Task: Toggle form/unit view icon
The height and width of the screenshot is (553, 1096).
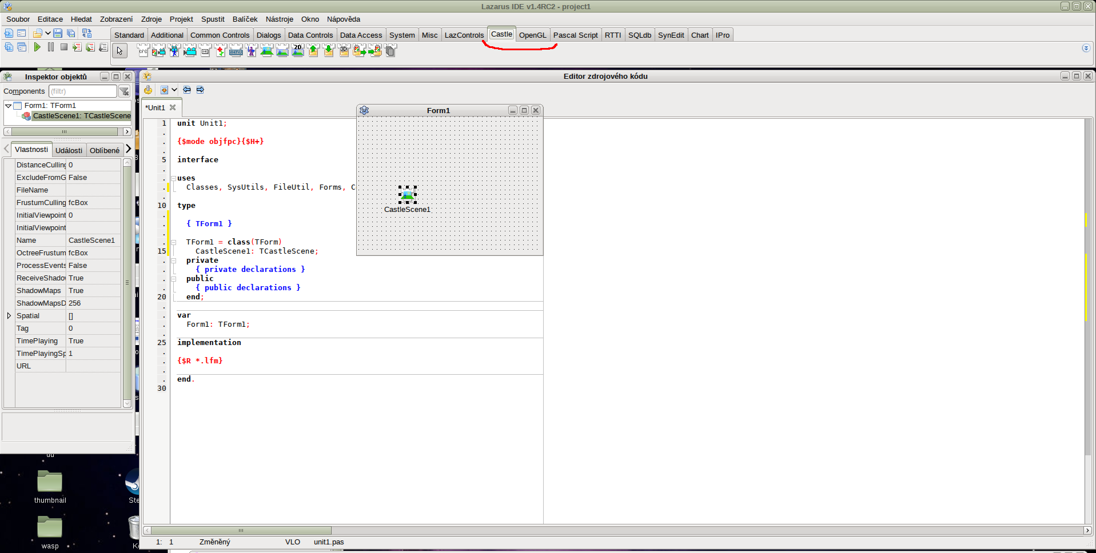Action: 87,33
